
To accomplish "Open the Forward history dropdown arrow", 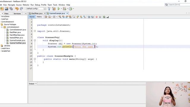I will pyautogui.click(x=57, y=17).
